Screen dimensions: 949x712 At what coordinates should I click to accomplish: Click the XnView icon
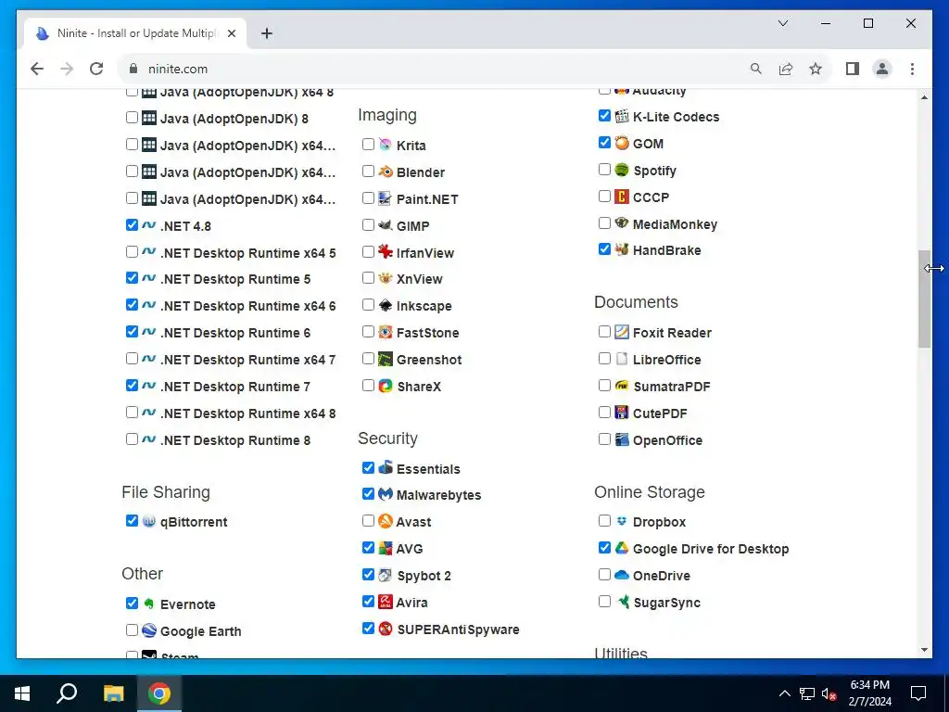(385, 278)
